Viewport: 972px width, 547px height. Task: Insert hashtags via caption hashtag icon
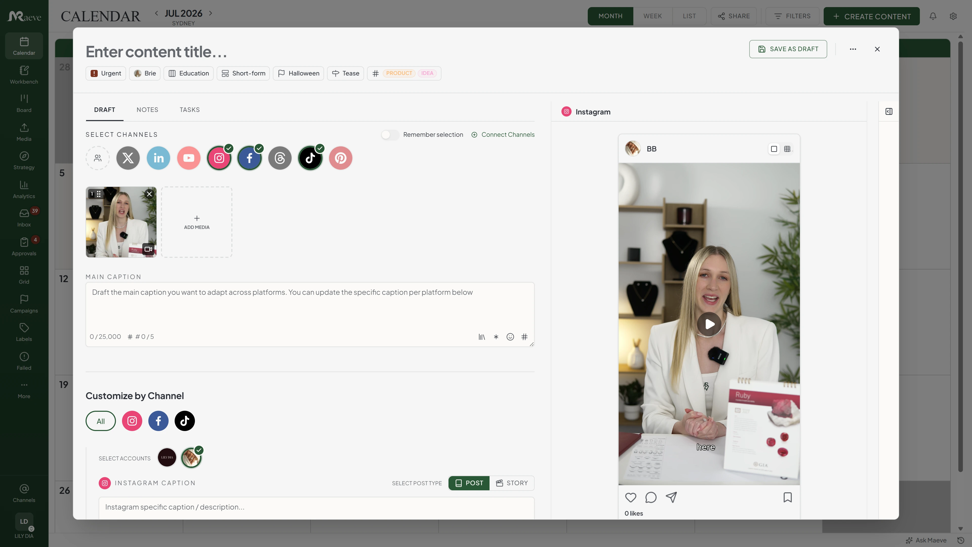point(524,337)
